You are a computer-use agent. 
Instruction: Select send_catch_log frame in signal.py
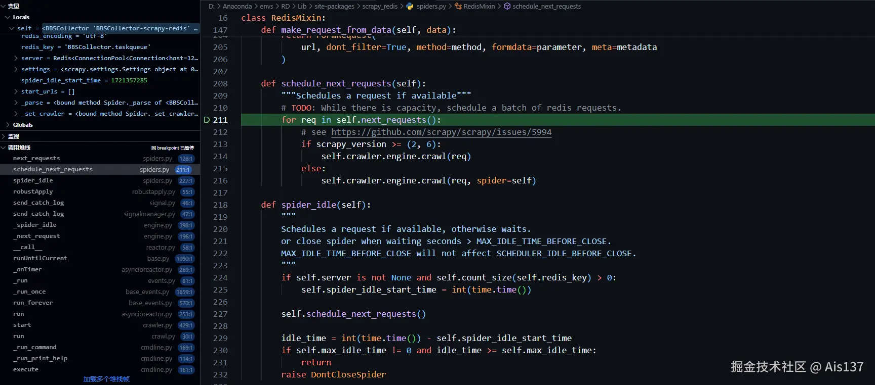point(100,203)
